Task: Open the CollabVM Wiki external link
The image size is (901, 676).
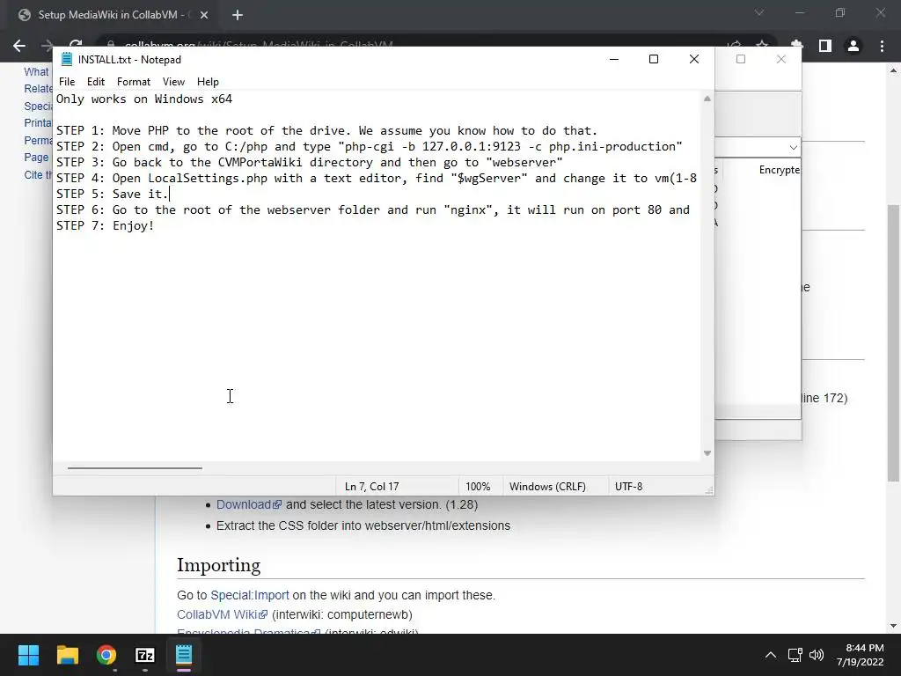Action: pos(222,614)
